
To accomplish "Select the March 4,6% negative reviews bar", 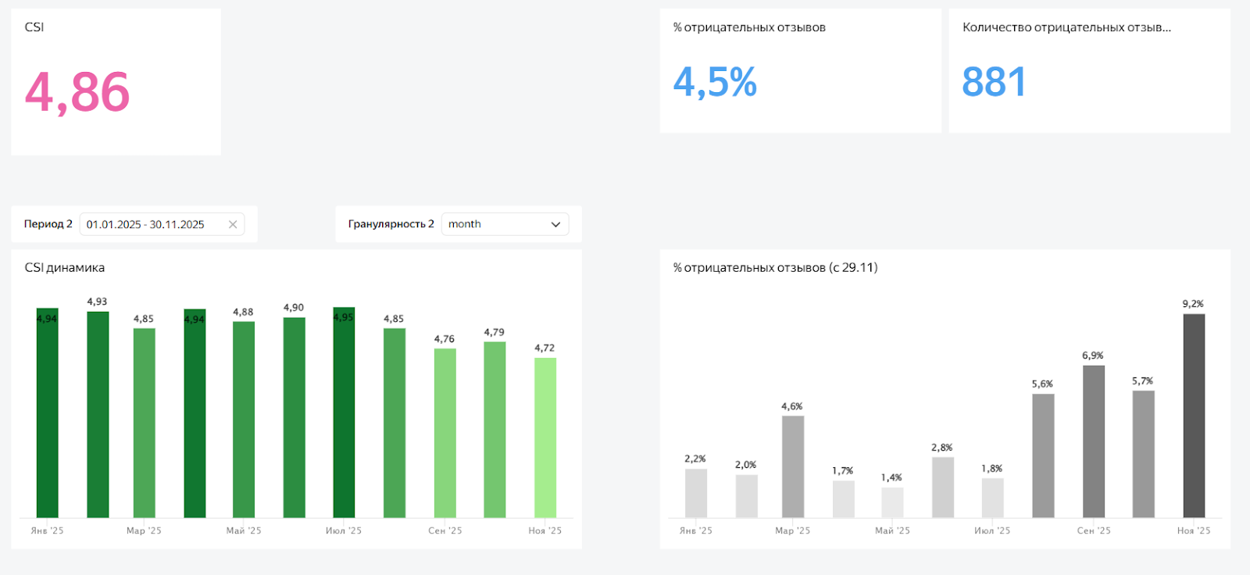I will 793,466.
